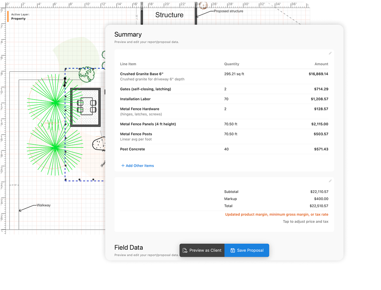Tap to adjust price and tax
The image size is (381, 290).
coord(306,222)
